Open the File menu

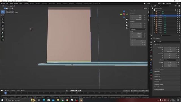coord(4,3)
